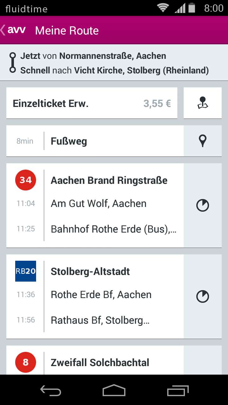Screen dimensions: 228x405
Task: Open Android recent apps button
Action: click(178, 390)
